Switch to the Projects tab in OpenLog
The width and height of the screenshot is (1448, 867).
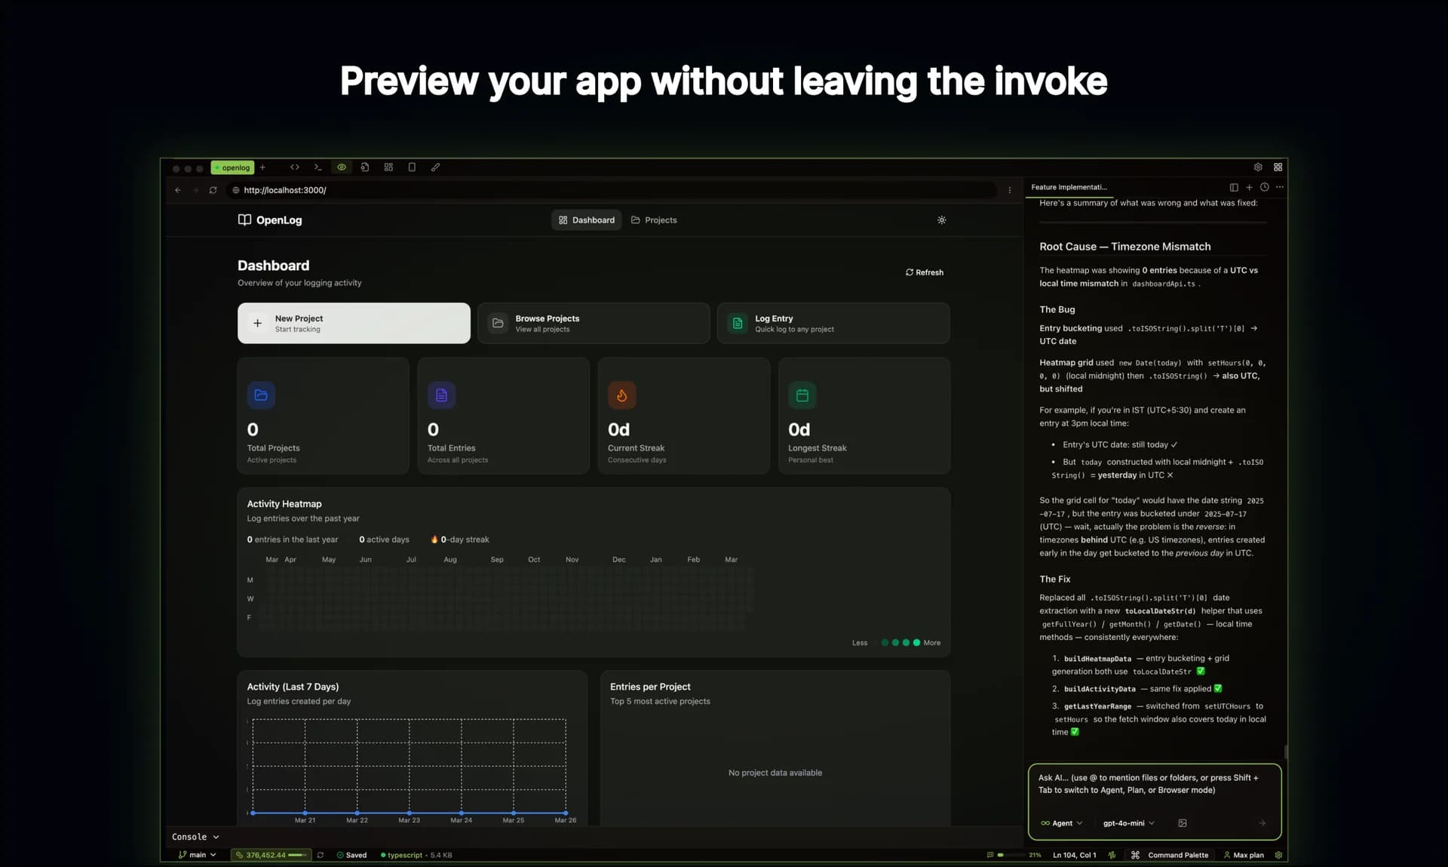click(654, 220)
